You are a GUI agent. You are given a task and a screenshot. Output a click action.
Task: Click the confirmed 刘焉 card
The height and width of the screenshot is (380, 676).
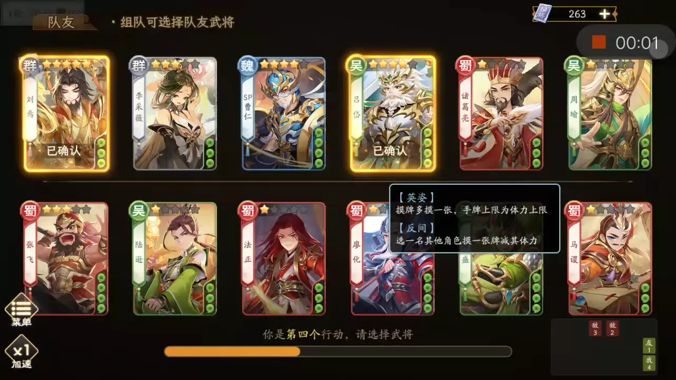[66, 113]
